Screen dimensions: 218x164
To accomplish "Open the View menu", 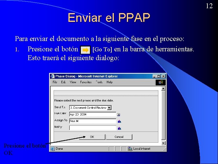I will coord(73,82).
